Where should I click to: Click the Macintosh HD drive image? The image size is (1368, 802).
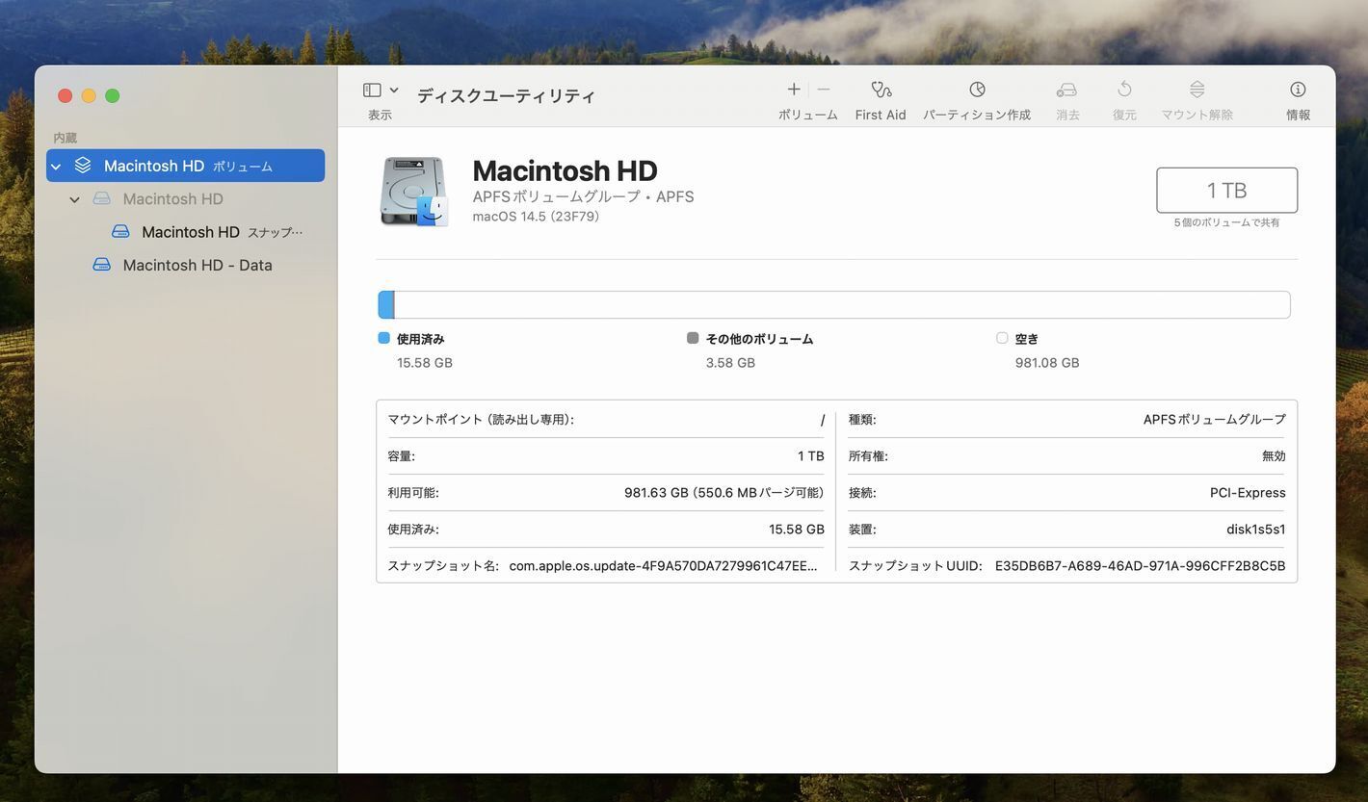point(414,192)
